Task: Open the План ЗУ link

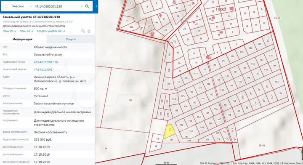Action: 9,31
